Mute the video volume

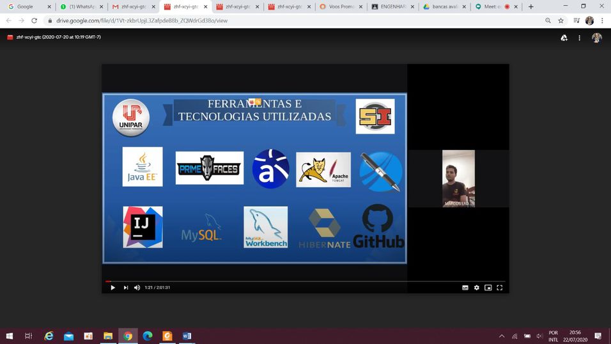click(x=137, y=288)
